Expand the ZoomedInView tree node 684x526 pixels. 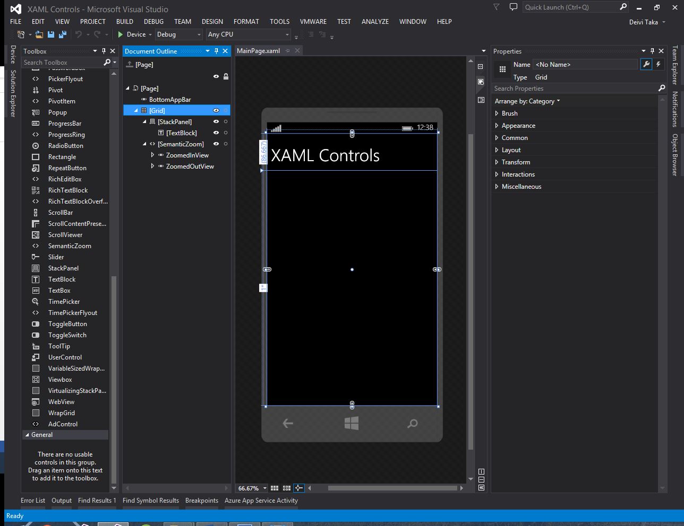coord(152,155)
